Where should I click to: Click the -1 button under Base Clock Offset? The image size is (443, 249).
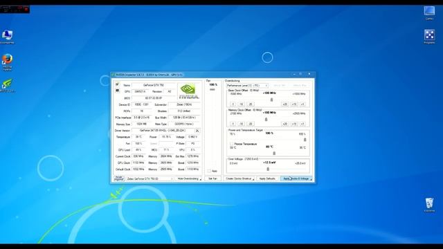point(233,104)
